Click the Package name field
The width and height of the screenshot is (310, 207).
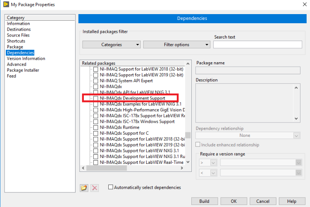click(x=248, y=71)
